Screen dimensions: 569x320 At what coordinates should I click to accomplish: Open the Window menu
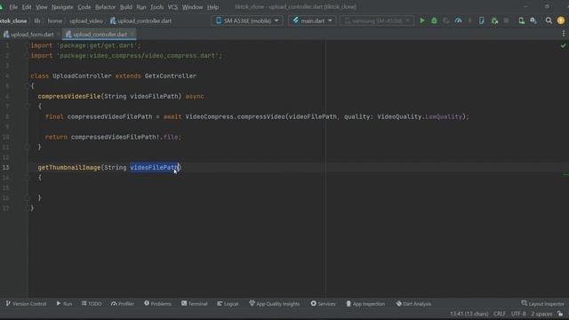click(192, 7)
